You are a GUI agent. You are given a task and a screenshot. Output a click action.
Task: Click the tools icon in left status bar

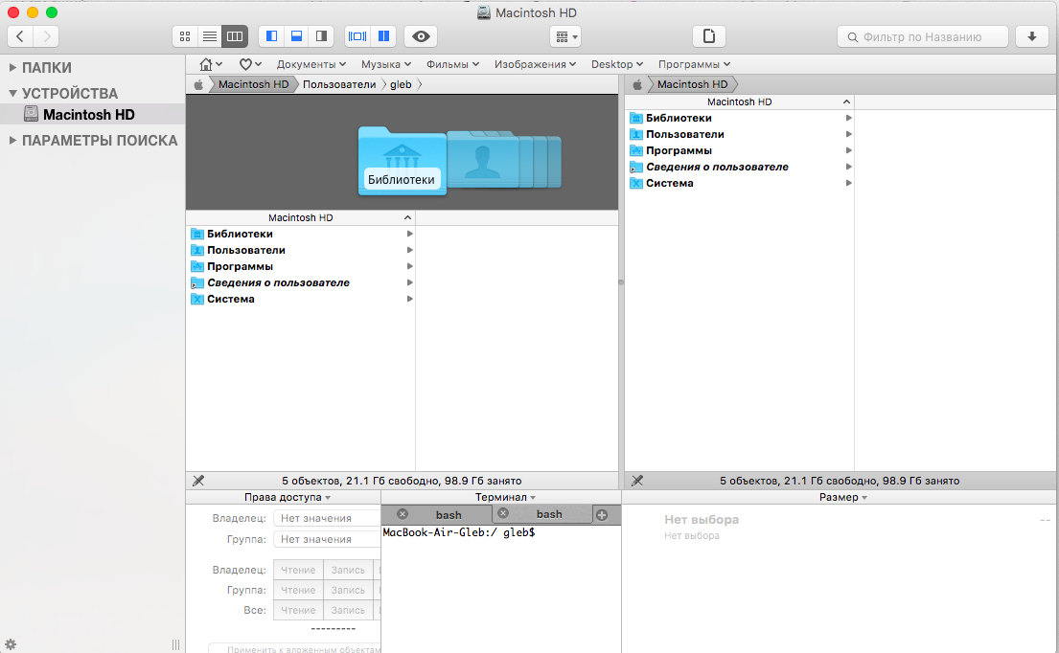[x=198, y=481]
